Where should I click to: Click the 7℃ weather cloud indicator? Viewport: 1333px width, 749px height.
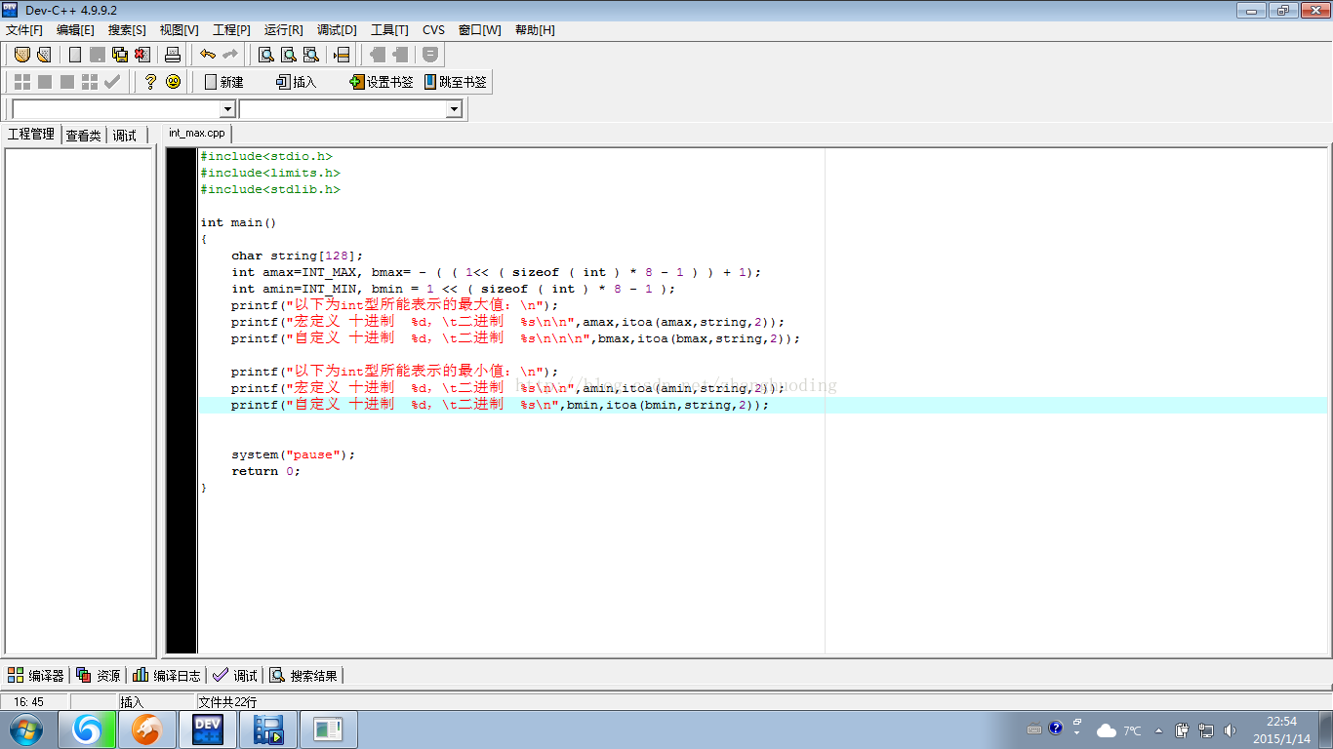[1119, 729]
